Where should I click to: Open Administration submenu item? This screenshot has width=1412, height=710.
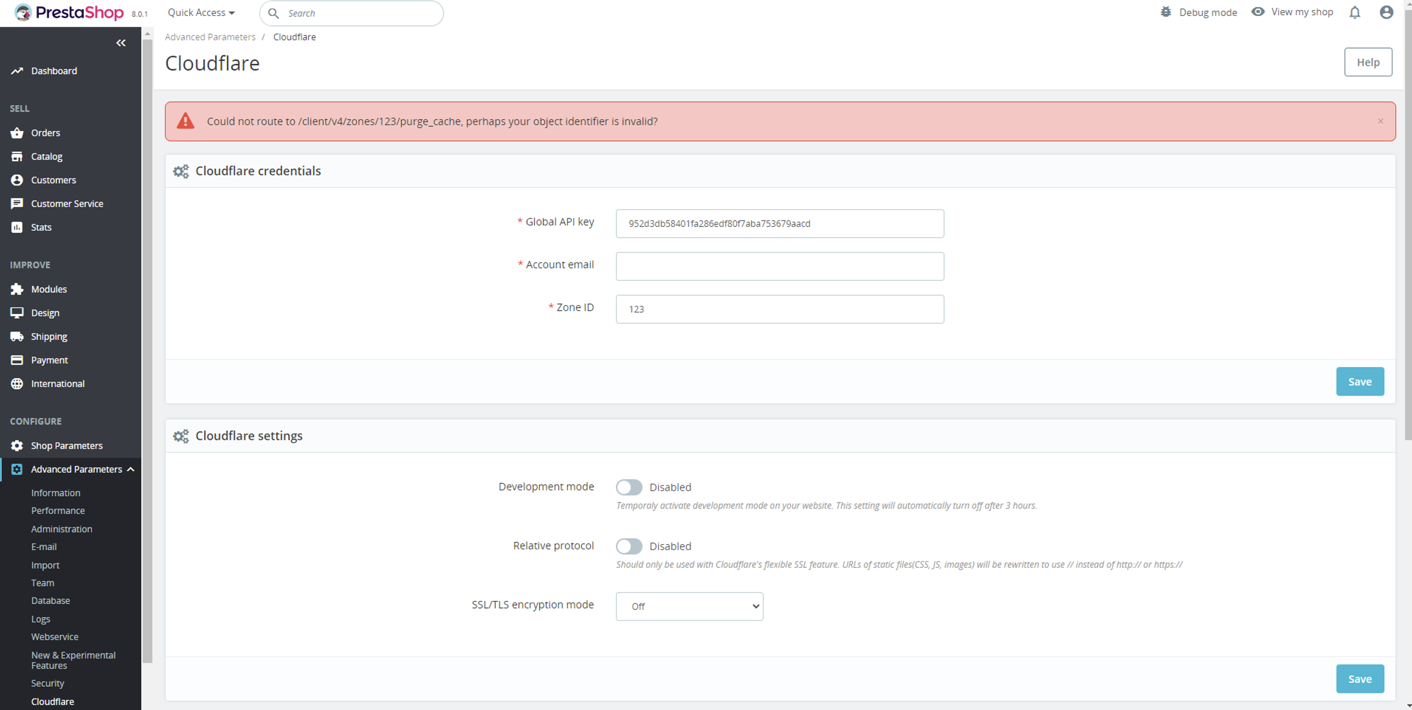62,529
